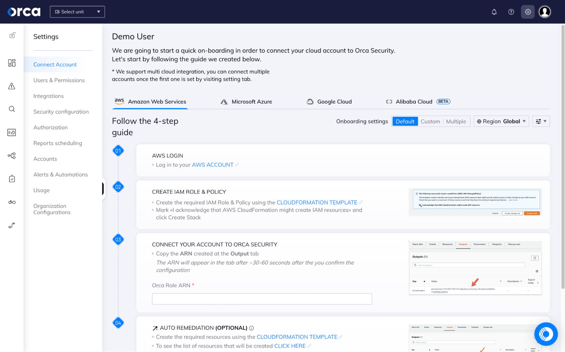Open the settings gear icon in top bar
The image size is (565, 352).
coord(528,12)
